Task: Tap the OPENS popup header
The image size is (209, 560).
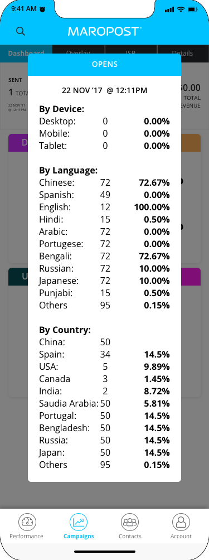Action: tap(105, 65)
